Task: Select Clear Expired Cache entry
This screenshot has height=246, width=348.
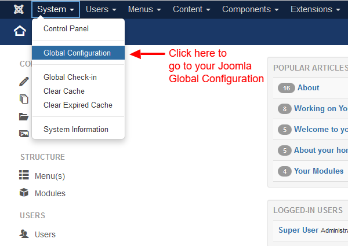Action: coord(78,105)
